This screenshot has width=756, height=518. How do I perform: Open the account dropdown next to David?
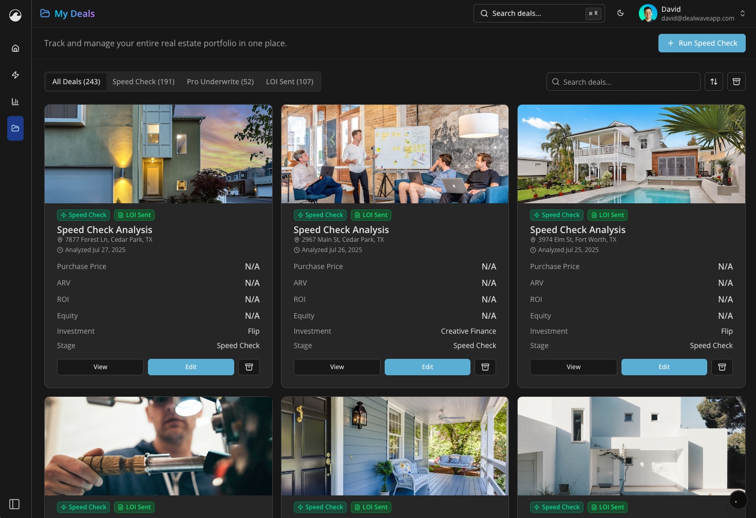(742, 13)
